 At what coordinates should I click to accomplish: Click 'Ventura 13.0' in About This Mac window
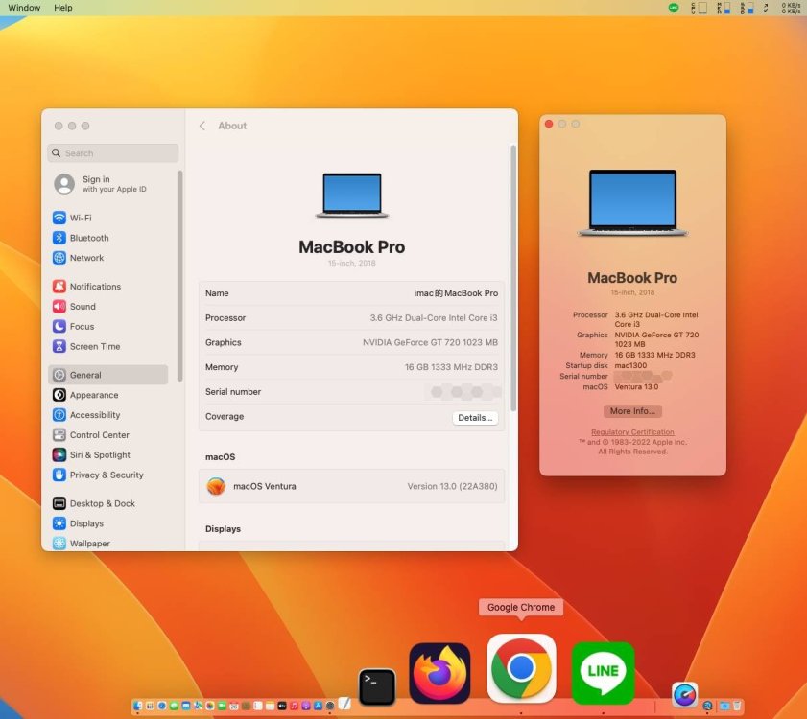(636, 386)
